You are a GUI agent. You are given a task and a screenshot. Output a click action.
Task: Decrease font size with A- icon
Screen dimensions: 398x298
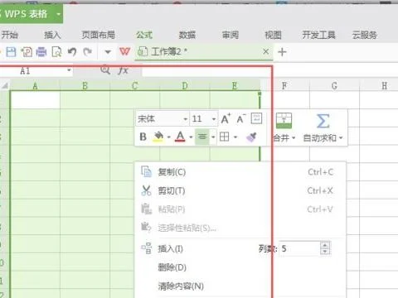240,119
